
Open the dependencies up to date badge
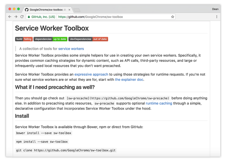point(50,39)
